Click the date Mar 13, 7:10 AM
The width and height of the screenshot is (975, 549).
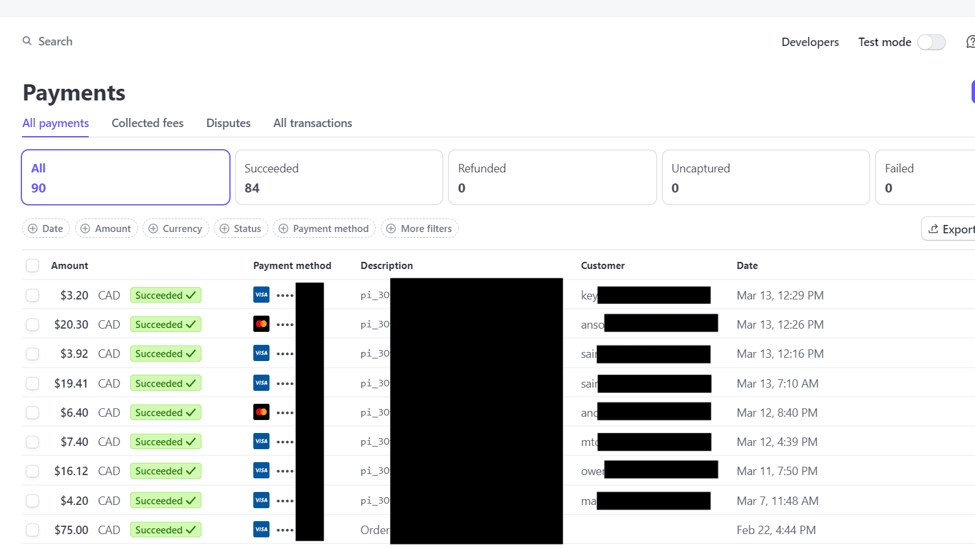point(777,384)
